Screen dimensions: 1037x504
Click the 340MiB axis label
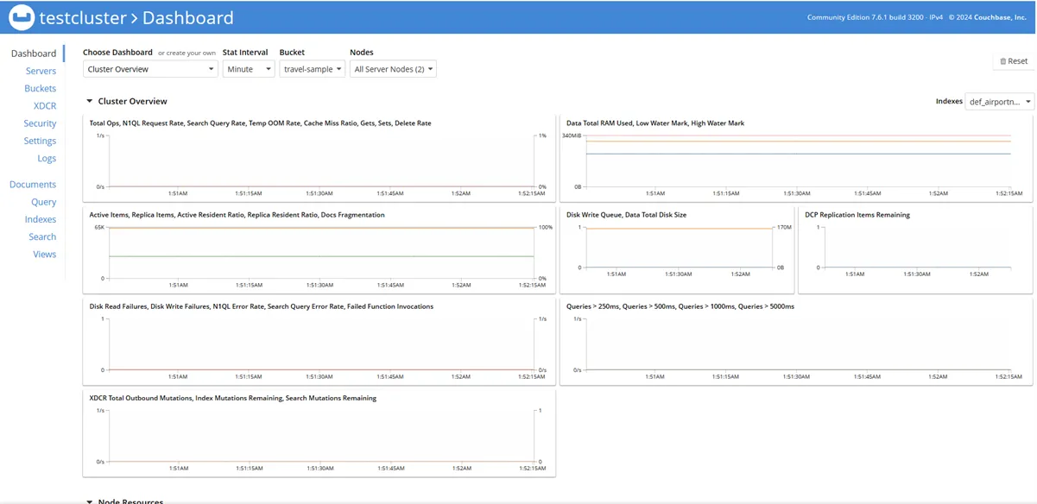[x=572, y=135]
